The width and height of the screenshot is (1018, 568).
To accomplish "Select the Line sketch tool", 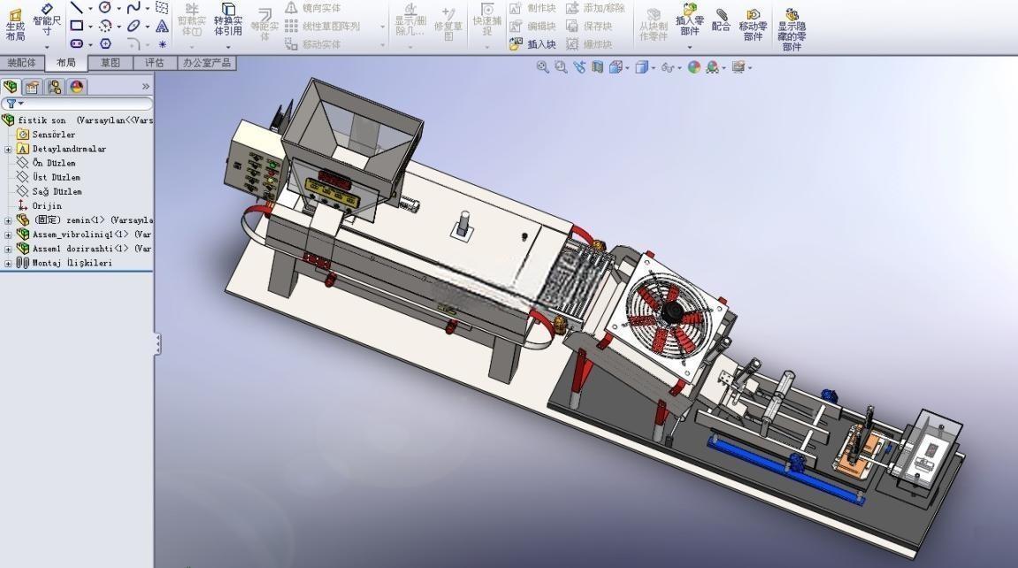I will click(77, 7).
